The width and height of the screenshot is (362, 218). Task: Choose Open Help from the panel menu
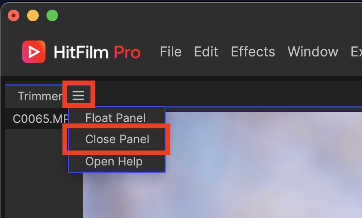114,162
